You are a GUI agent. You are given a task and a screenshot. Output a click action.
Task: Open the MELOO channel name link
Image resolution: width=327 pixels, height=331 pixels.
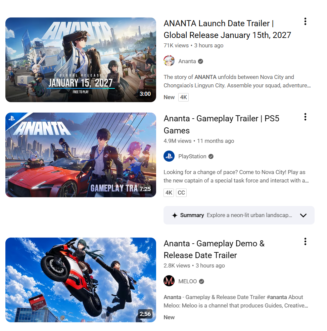pyautogui.click(x=188, y=281)
